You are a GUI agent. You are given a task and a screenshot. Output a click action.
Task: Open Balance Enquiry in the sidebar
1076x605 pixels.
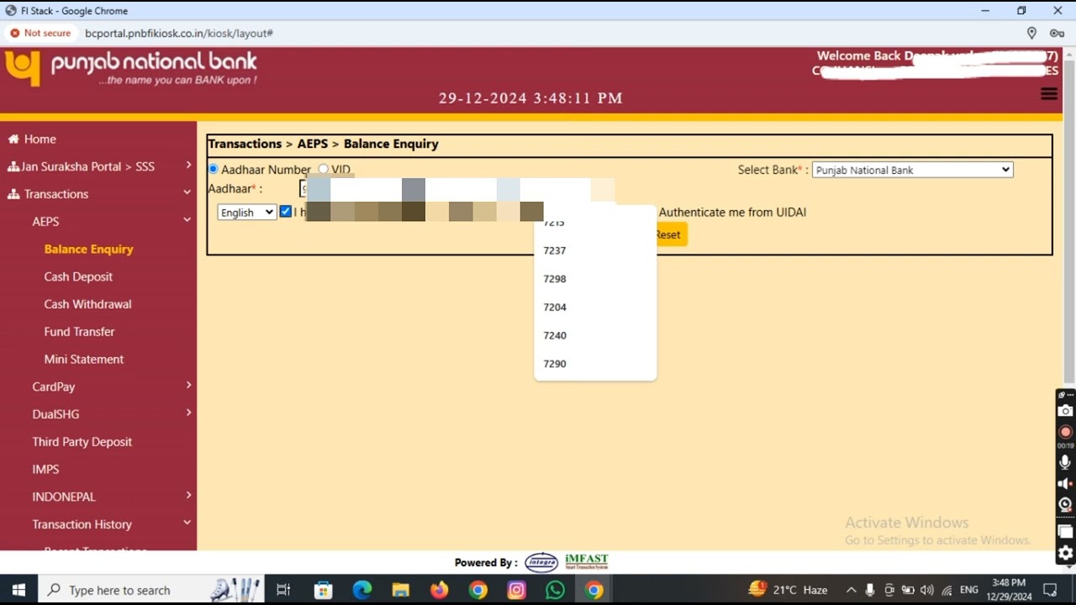[x=88, y=249]
